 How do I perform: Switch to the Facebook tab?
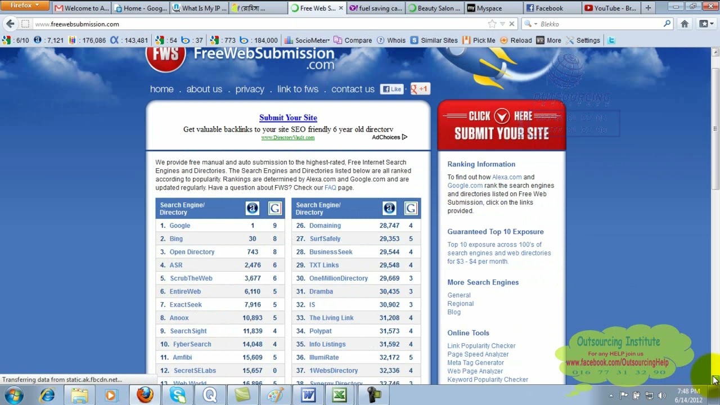[x=549, y=8]
